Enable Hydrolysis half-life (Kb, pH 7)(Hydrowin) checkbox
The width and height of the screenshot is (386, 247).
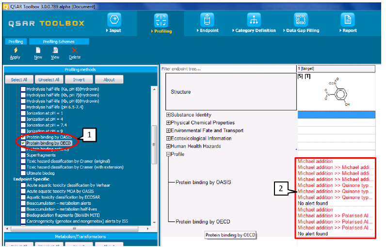click(x=23, y=95)
